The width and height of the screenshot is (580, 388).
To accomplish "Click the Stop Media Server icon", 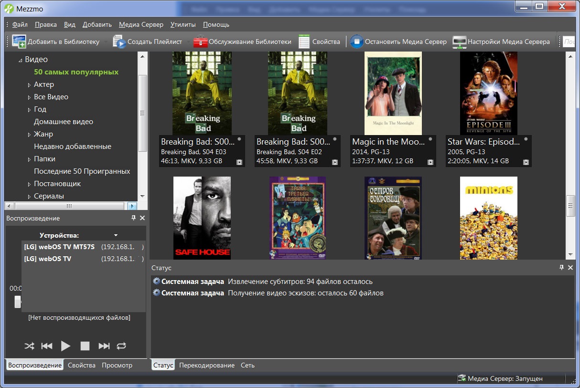I will click(356, 42).
